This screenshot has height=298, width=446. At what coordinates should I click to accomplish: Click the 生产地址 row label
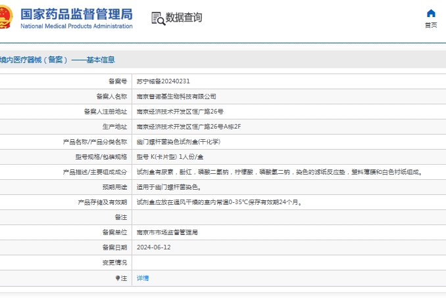114,127
